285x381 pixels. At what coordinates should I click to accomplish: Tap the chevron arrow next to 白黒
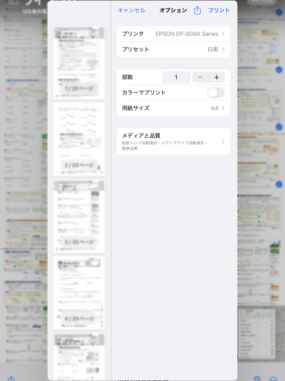(223, 49)
